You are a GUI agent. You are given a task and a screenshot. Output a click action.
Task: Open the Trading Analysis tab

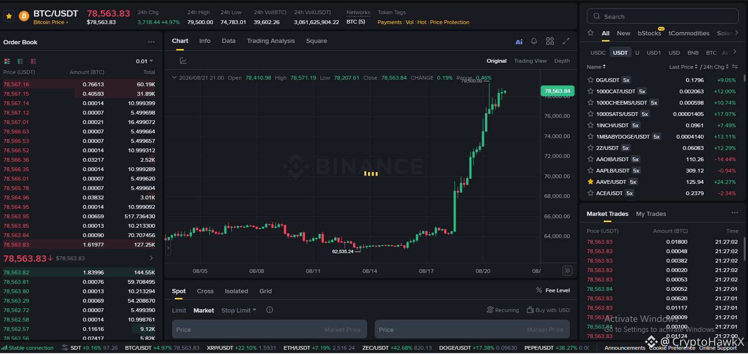[271, 41]
